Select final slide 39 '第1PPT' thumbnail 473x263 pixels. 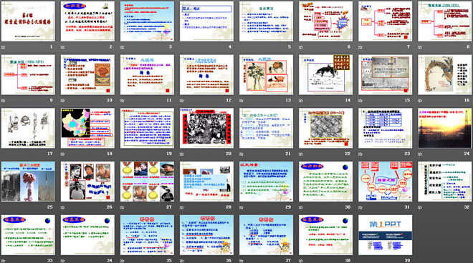tap(386, 235)
